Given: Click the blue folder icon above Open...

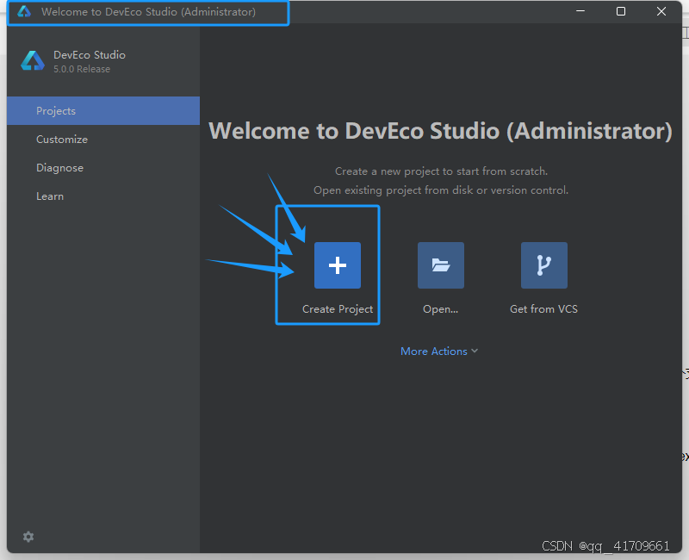Looking at the screenshot, I should point(440,265).
